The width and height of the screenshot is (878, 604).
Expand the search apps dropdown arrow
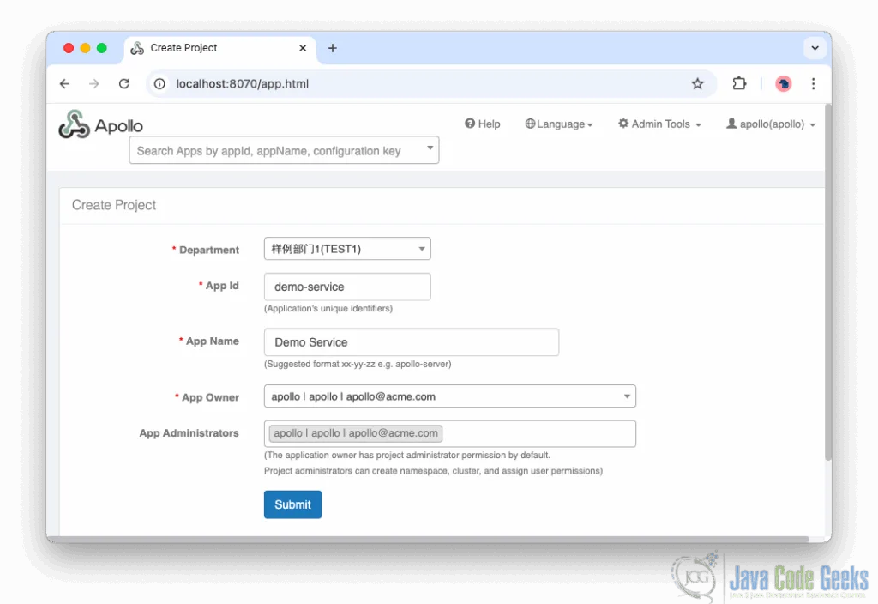coord(430,148)
